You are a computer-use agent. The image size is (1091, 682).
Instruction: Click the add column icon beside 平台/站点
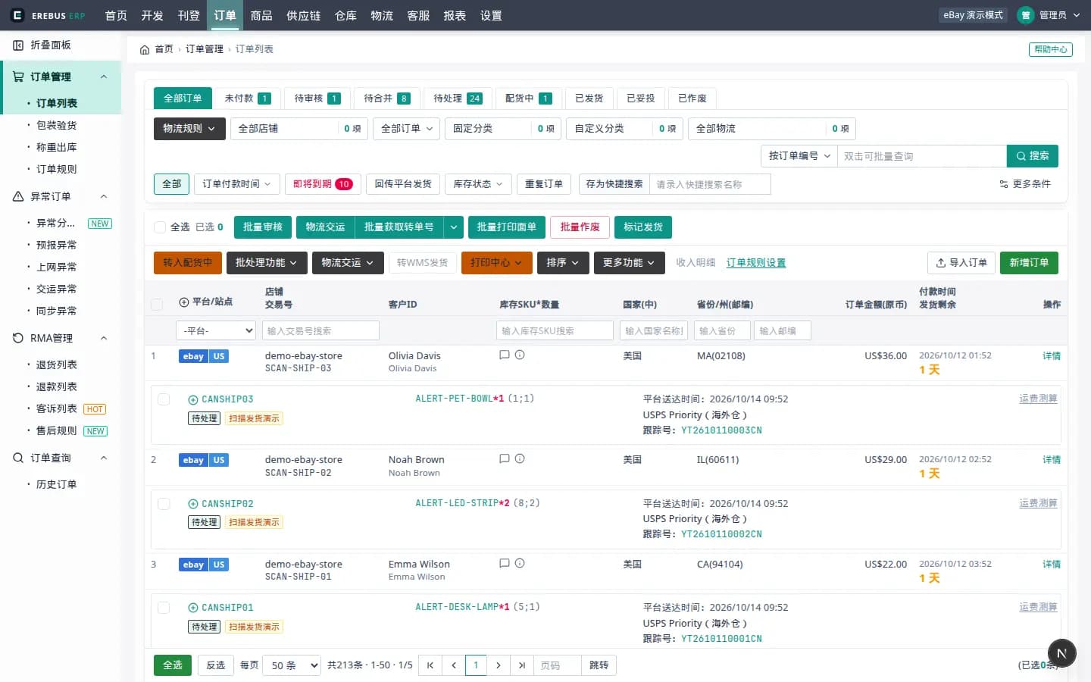184,302
